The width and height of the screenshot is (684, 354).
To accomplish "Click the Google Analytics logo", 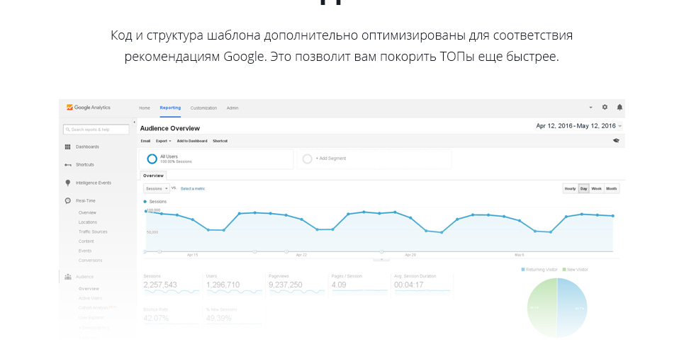I will coord(89,107).
